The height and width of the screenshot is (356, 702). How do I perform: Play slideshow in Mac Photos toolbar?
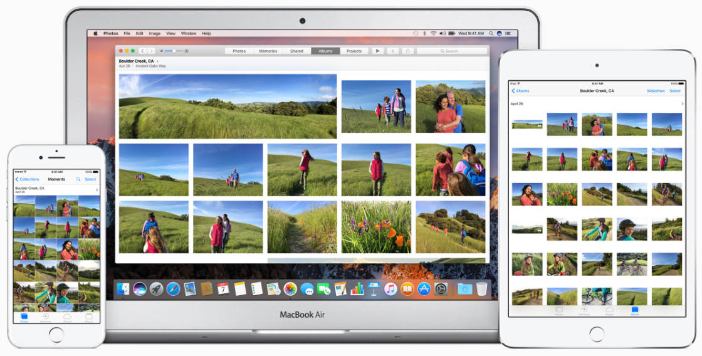(378, 51)
